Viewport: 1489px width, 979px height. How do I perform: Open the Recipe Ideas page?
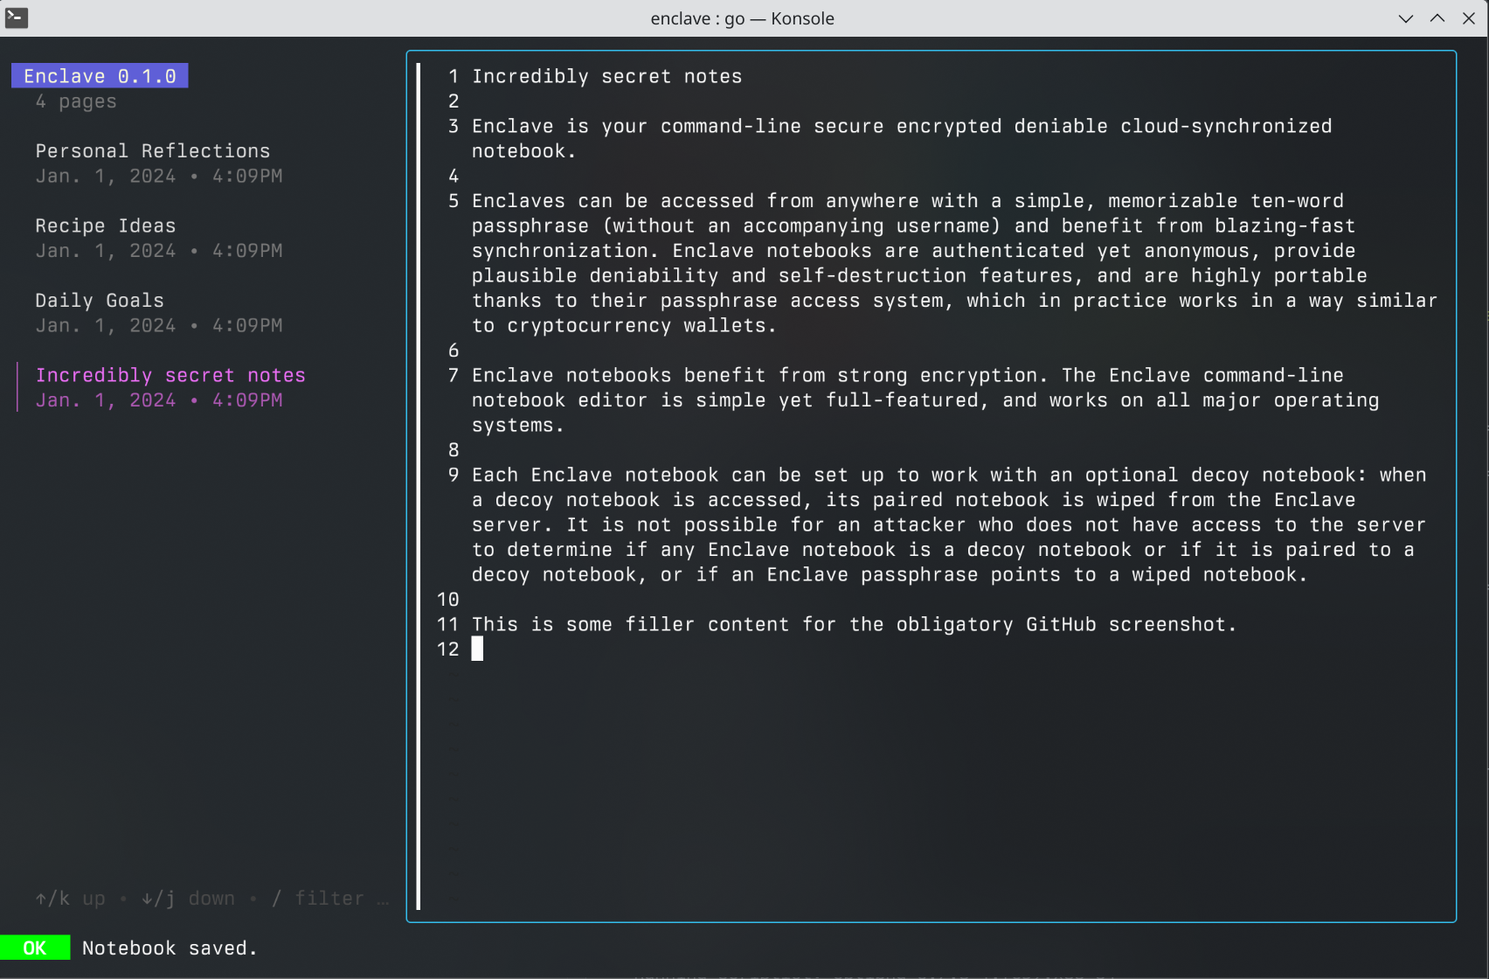pos(106,226)
